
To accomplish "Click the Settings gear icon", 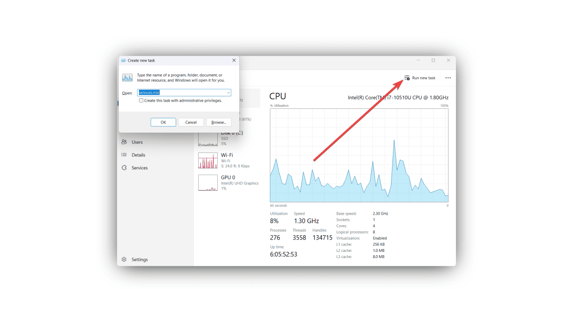I will tap(124, 260).
